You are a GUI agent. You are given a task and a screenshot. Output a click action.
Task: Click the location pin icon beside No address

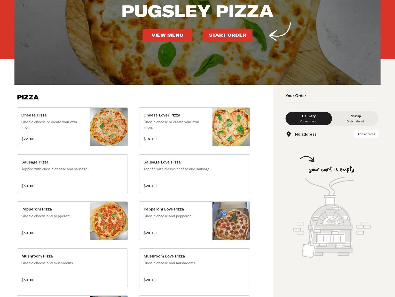[x=289, y=134]
